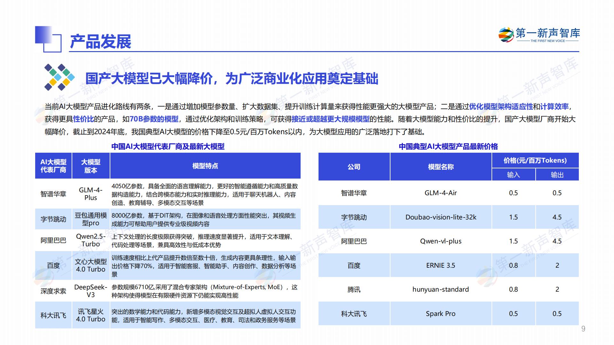This screenshot has height=345, width=614.
Task: Click 科大讯飞 in the price table
Action: [354, 314]
